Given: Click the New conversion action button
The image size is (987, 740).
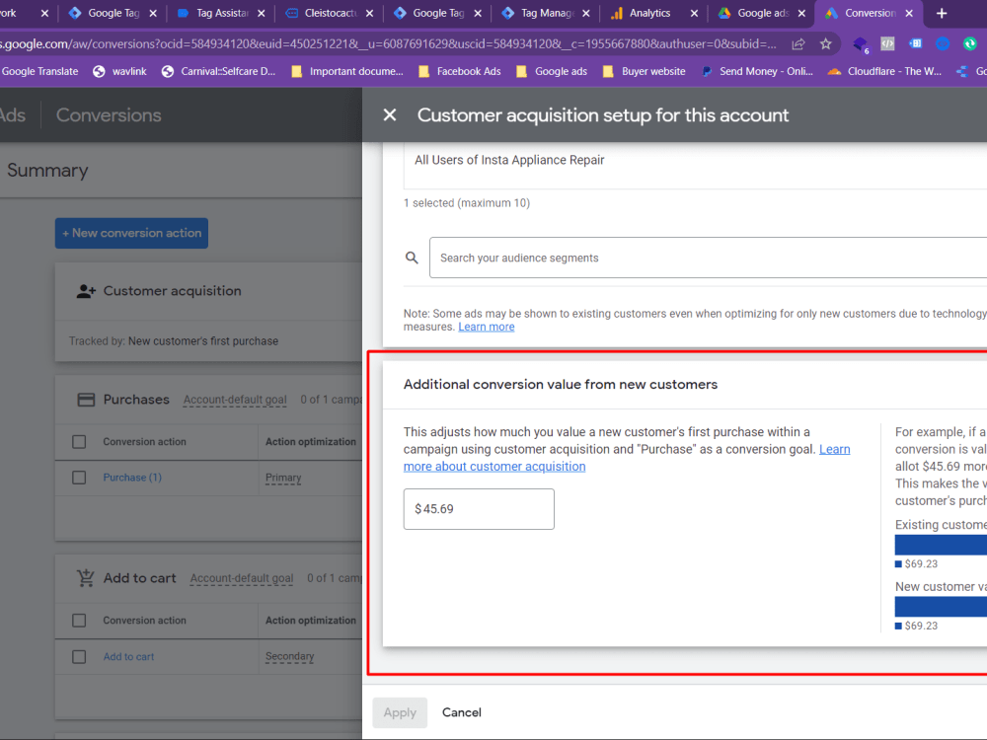Looking at the screenshot, I should tap(131, 233).
